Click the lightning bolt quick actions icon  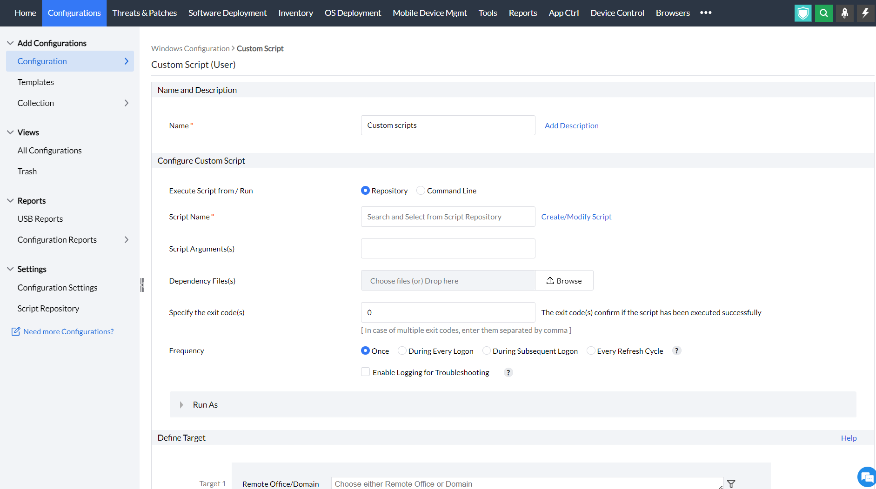point(865,13)
